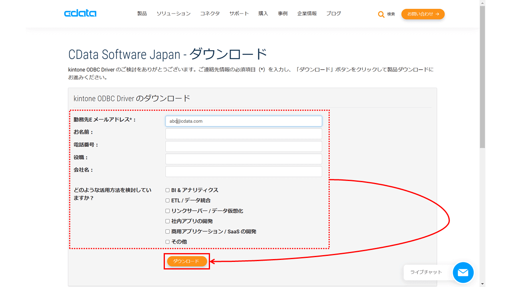511x287 pixels.
Task: Go to the 購入 menu item
Action: point(263,14)
